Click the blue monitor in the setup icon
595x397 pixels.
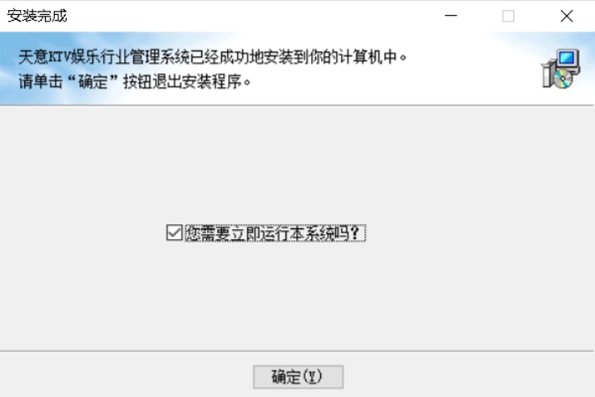click(x=567, y=58)
